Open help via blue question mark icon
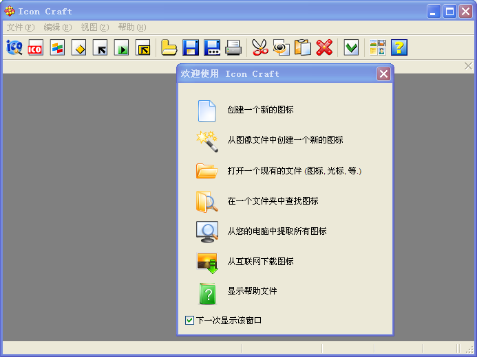This screenshot has width=477, height=357. click(x=399, y=47)
